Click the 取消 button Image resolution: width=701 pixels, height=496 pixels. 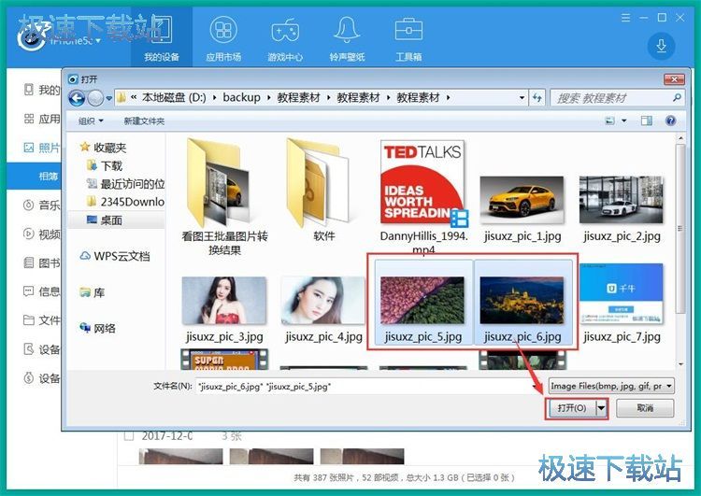coord(645,408)
